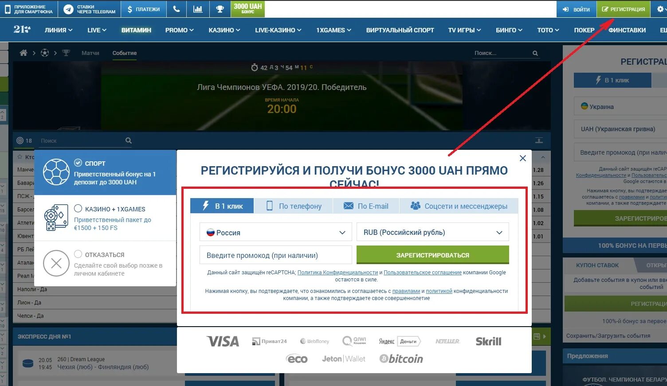Click the trophy cup icon in breadcrumb
This screenshot has height=386, width=667.
[66, 53]
